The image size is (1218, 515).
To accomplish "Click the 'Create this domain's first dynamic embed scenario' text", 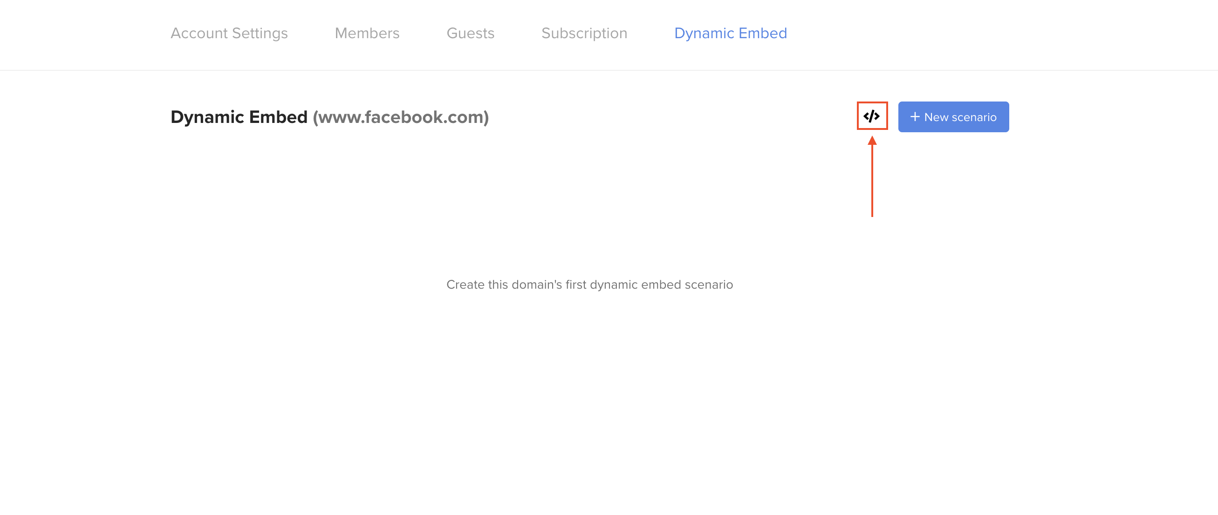I will coord(589,285).
